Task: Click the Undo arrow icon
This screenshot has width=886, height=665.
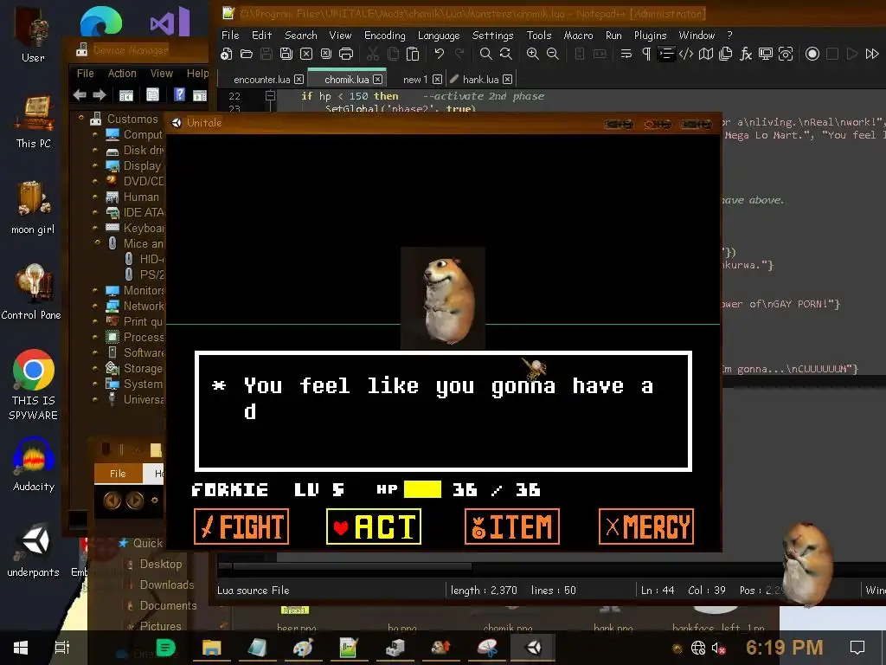Action: 439,54
